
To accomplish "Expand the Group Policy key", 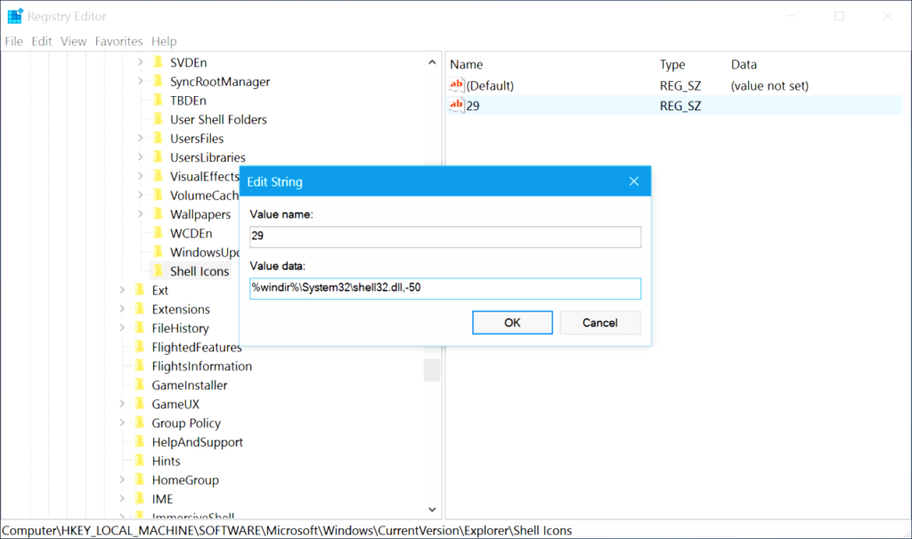I will [x=122, y=422].
